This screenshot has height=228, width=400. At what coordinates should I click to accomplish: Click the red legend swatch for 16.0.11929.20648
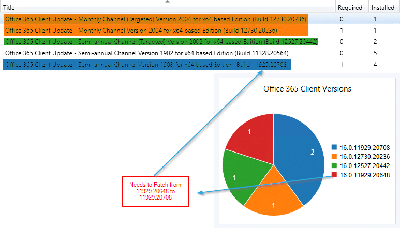pos(334,175)
